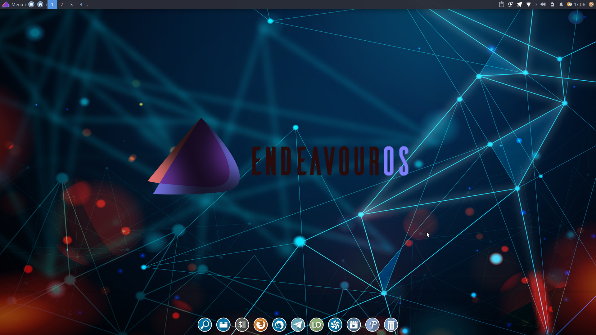Switch to workspace 2

pos(62,4)
